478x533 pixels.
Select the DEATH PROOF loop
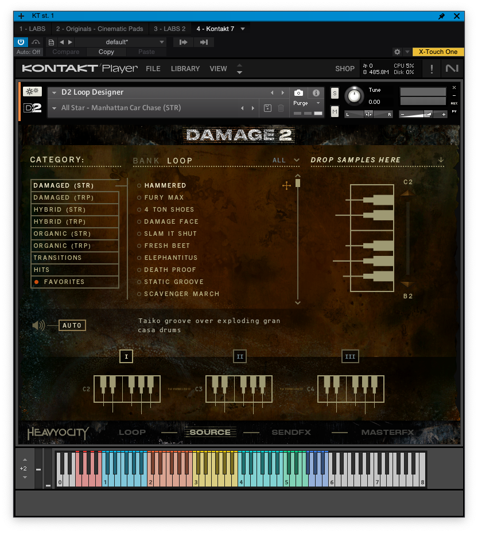170,270
